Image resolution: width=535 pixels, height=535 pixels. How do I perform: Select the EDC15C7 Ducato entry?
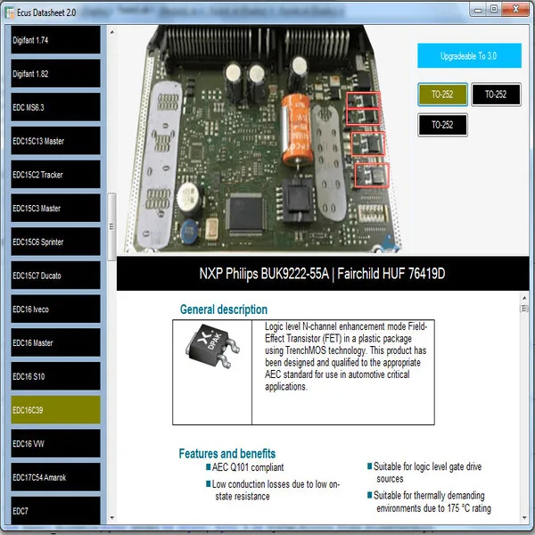tap(55, 276)
